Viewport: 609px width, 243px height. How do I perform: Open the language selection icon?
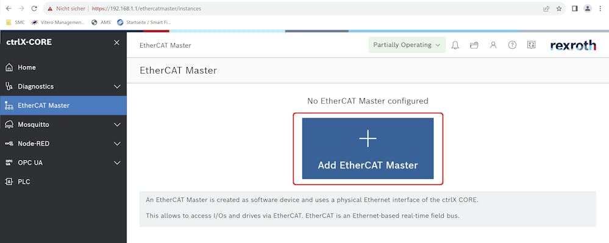pyautogui.click(x=532, y=45)
